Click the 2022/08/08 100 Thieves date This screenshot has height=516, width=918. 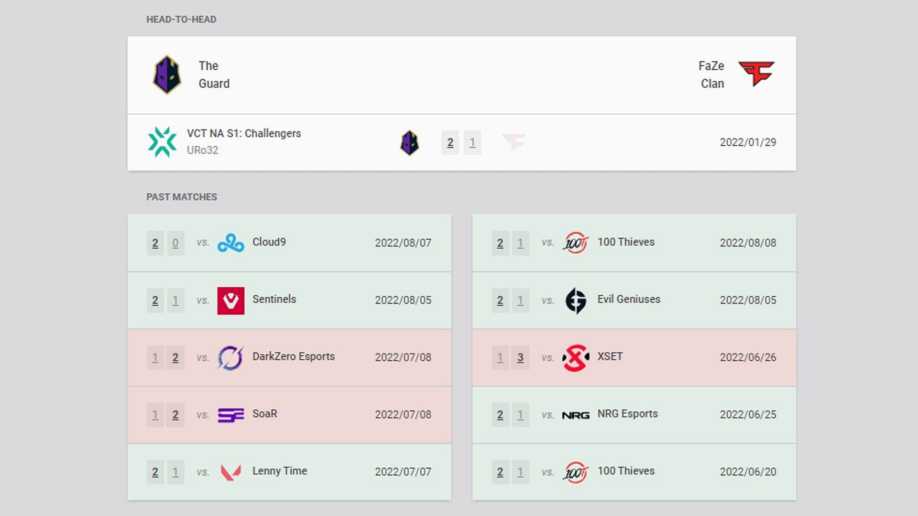coord(748,243)
